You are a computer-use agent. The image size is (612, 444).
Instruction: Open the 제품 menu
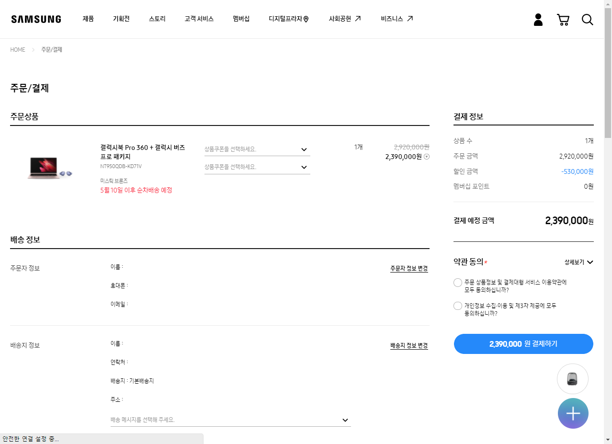tap(88, 19)
